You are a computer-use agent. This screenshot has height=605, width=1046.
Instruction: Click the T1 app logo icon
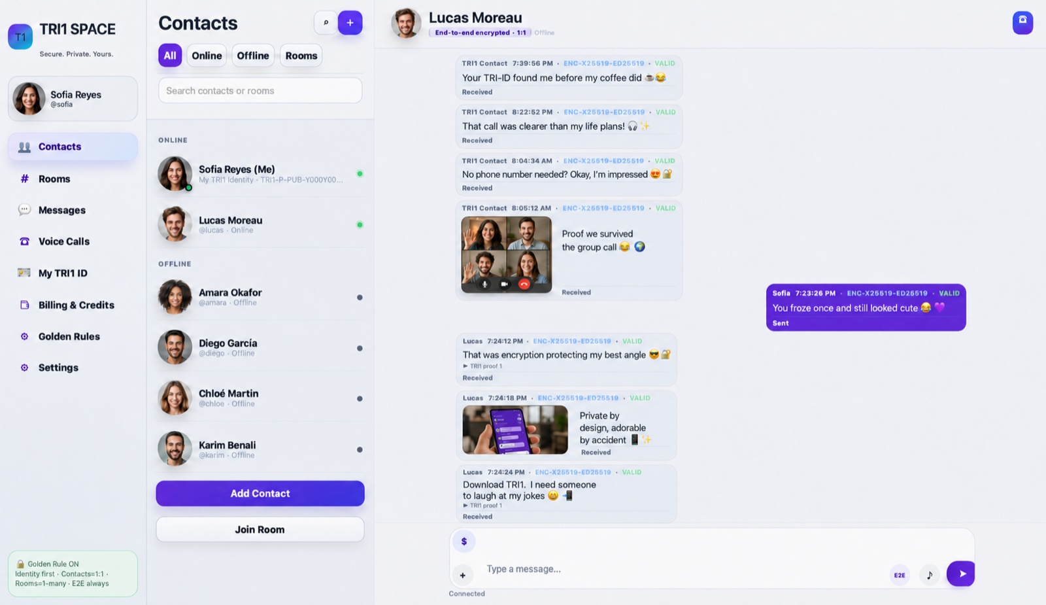coord(20,37)
